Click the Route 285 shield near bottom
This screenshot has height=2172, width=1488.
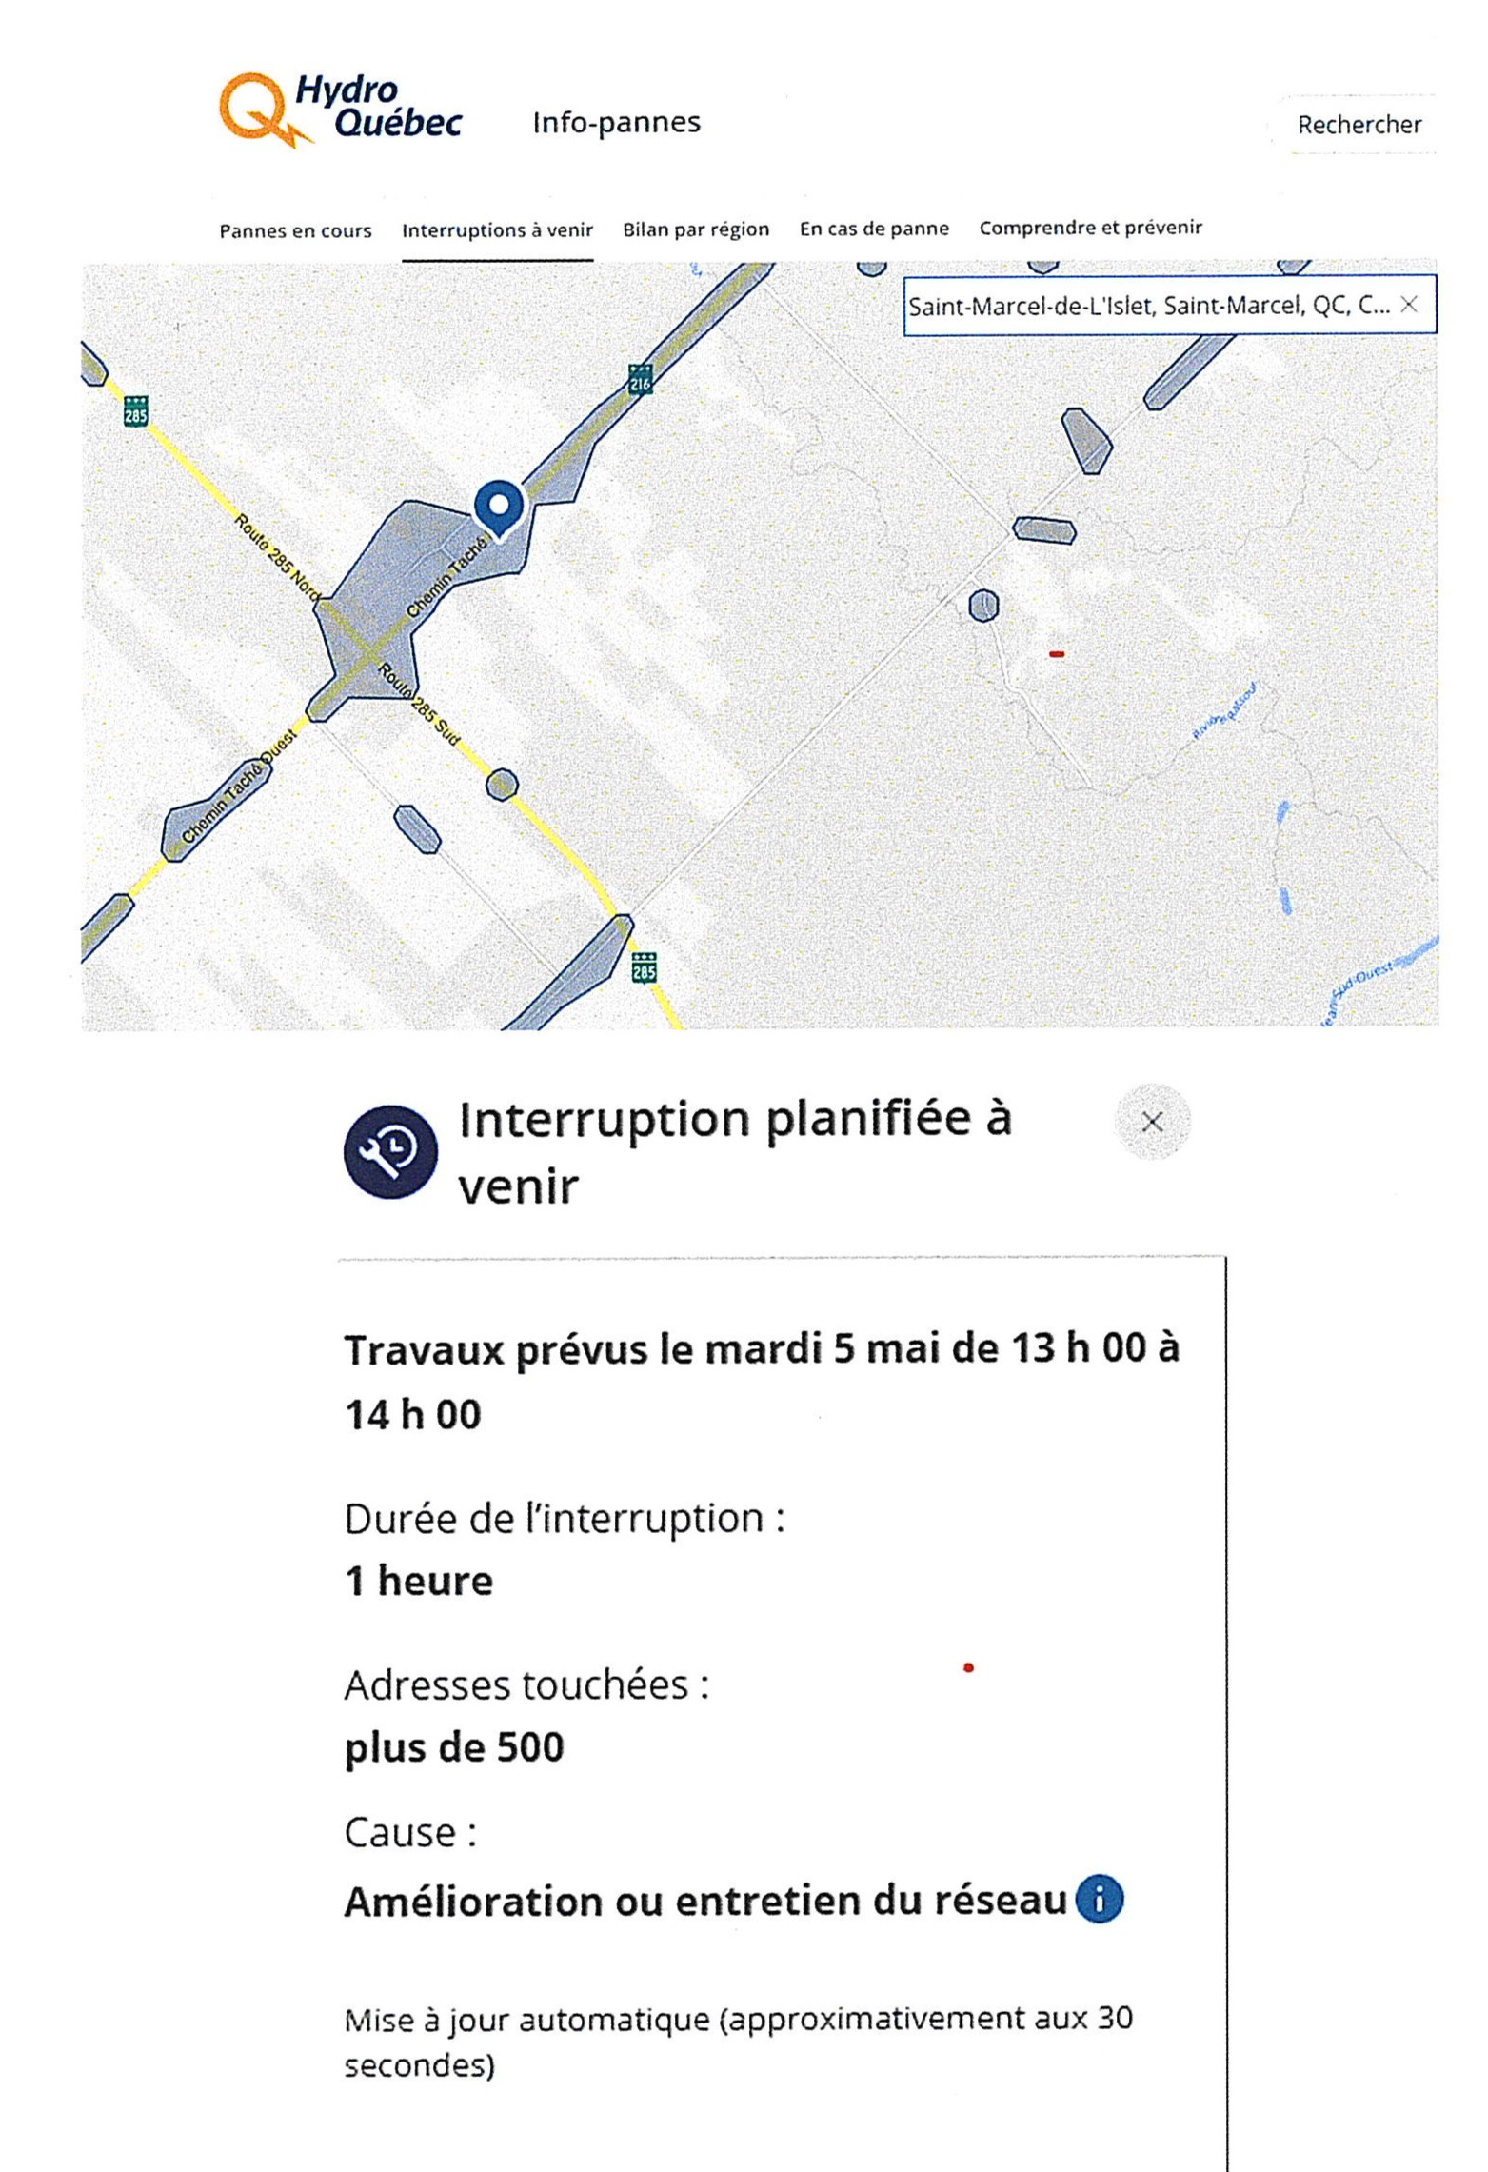pyautogui.click(x=645, y=966)
